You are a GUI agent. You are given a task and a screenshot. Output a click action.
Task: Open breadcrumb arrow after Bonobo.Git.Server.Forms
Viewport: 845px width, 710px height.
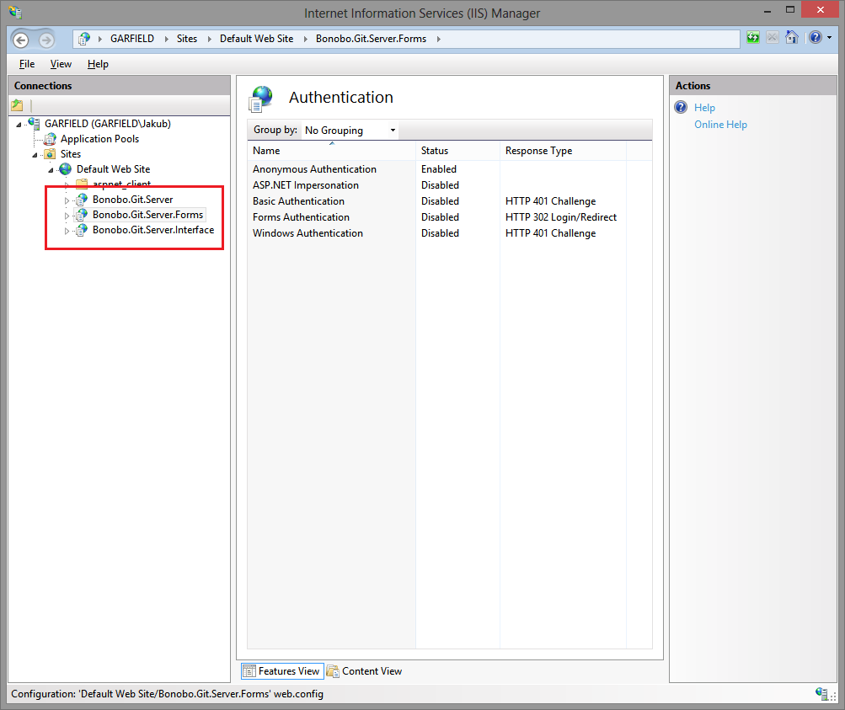coord(439,39)
